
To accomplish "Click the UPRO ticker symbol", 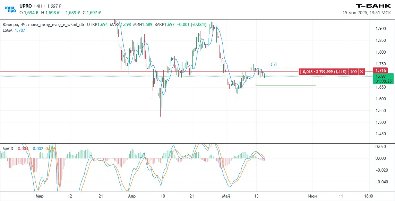I will [25, 6].
